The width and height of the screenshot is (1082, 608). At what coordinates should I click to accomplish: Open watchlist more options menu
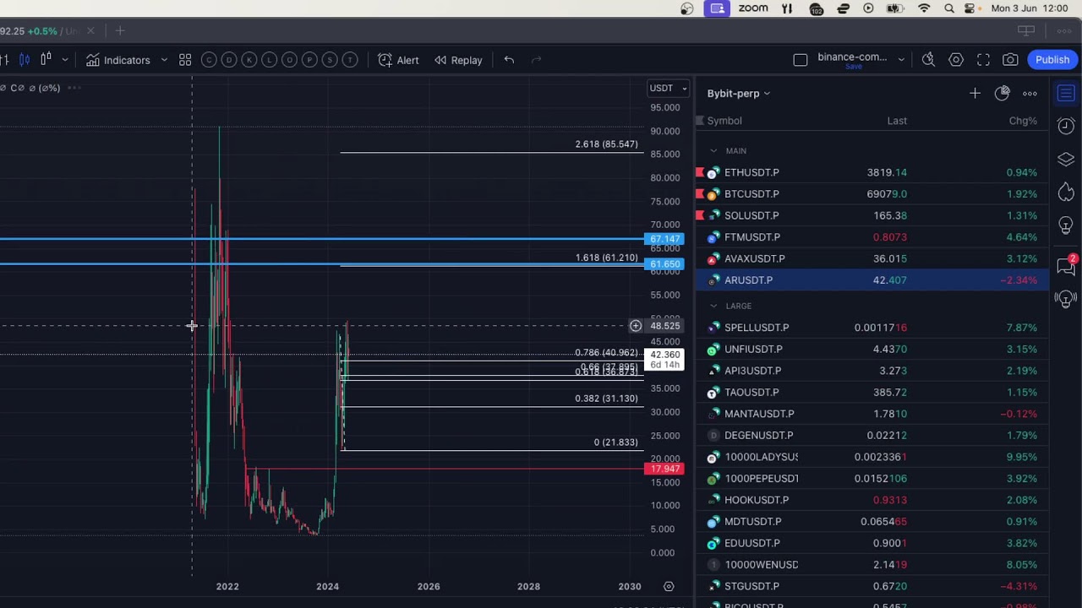tap(1030, 94)
